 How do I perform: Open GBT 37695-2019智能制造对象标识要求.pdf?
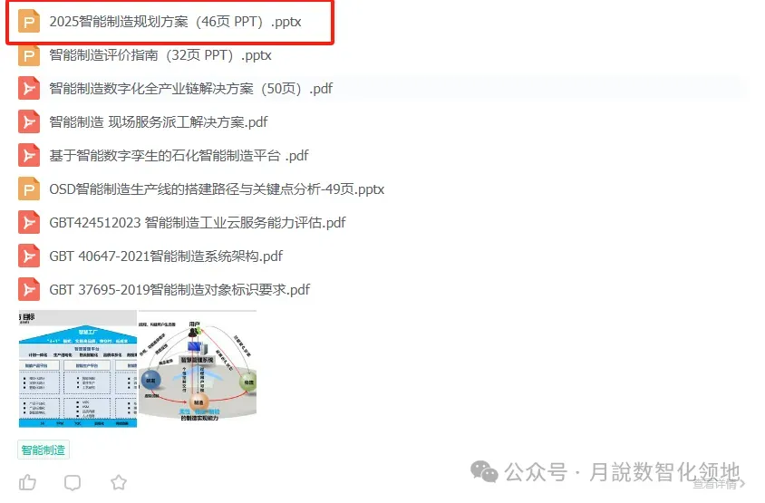(x=179, y=290)
